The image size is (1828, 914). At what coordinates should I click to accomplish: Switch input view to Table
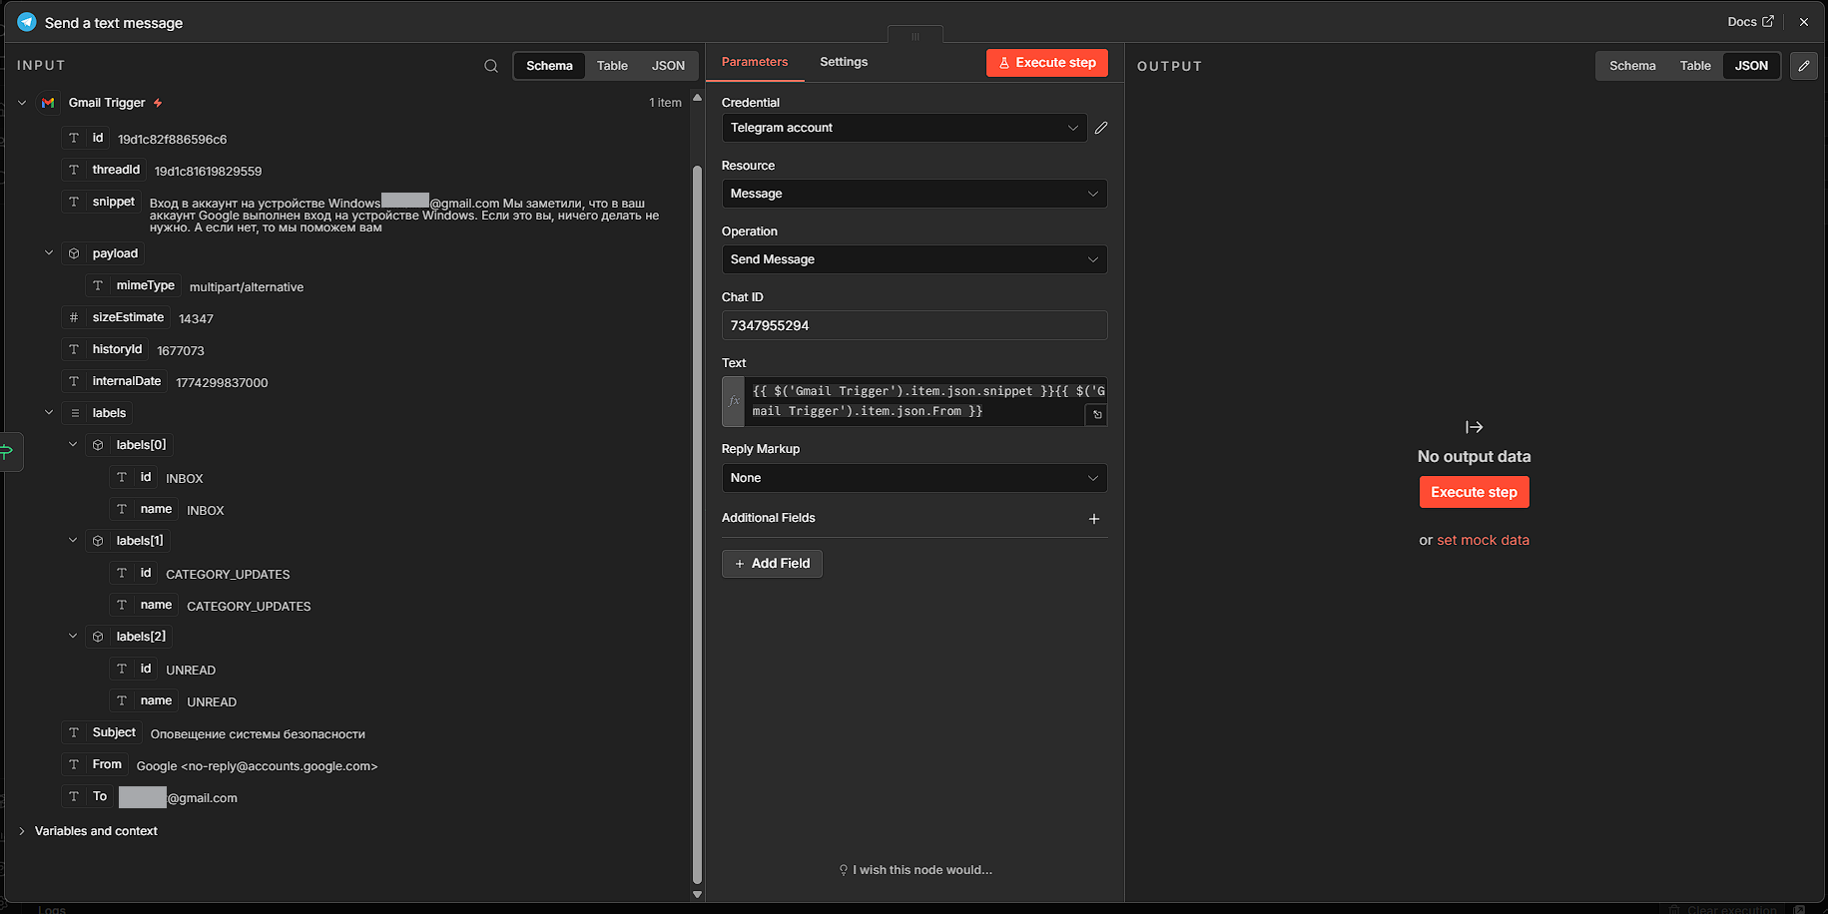(612, 66)
